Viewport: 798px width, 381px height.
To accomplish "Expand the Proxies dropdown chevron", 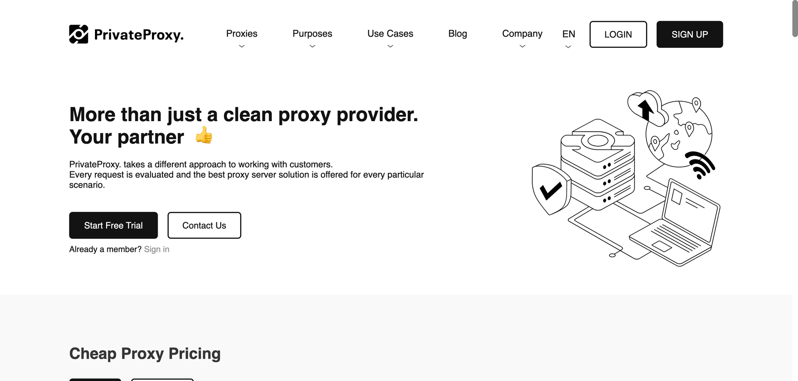I will point(241,47).
